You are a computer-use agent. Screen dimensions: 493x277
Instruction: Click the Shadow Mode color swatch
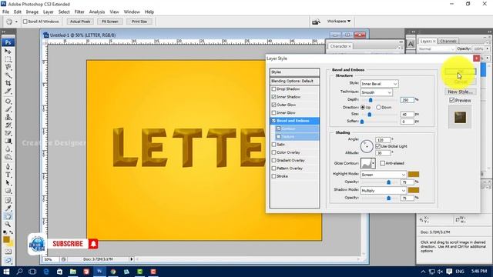click(x=414, y=190)
